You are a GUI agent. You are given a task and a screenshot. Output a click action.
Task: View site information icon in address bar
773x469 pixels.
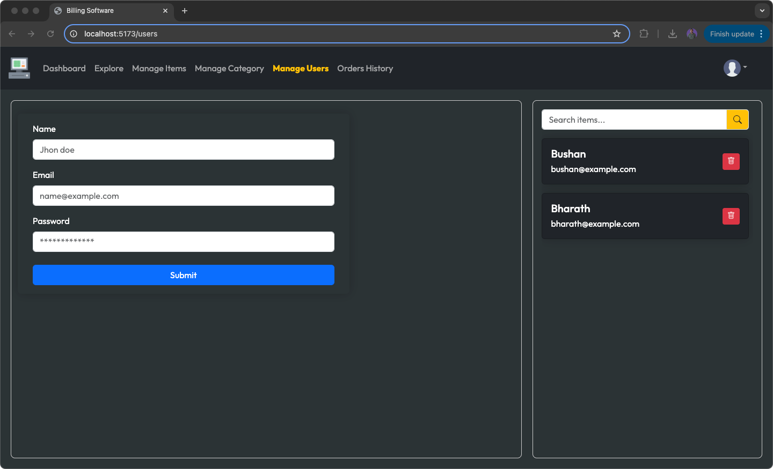74,34
